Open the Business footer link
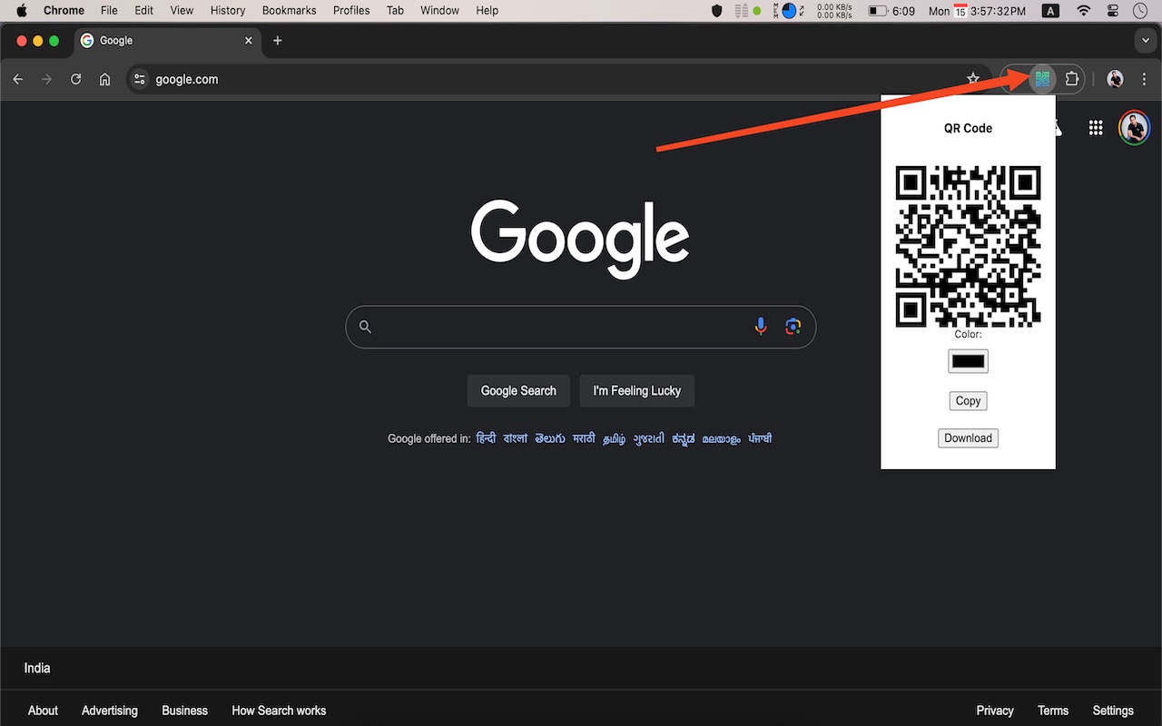This screenshot has height=726, width=1162. (184, 711)
